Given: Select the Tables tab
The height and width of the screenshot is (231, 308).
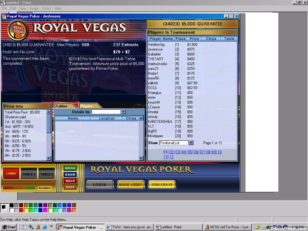Looking at the screenshot, I should (x=61, y=106).
